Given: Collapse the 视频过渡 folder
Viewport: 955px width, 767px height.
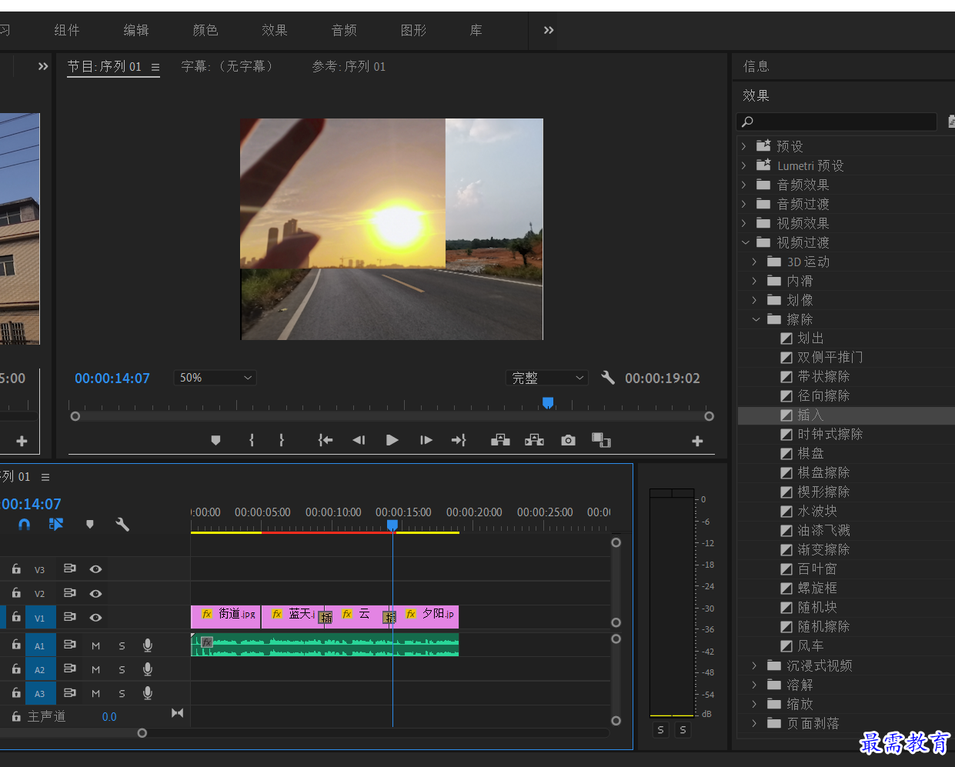Looking at the screenshot, I should (x=744, y=242).
